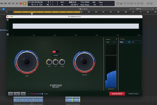Screen dimensions: 157x105
Task: Click the wrench-shaped control bar icon
Action: [138, 3]
